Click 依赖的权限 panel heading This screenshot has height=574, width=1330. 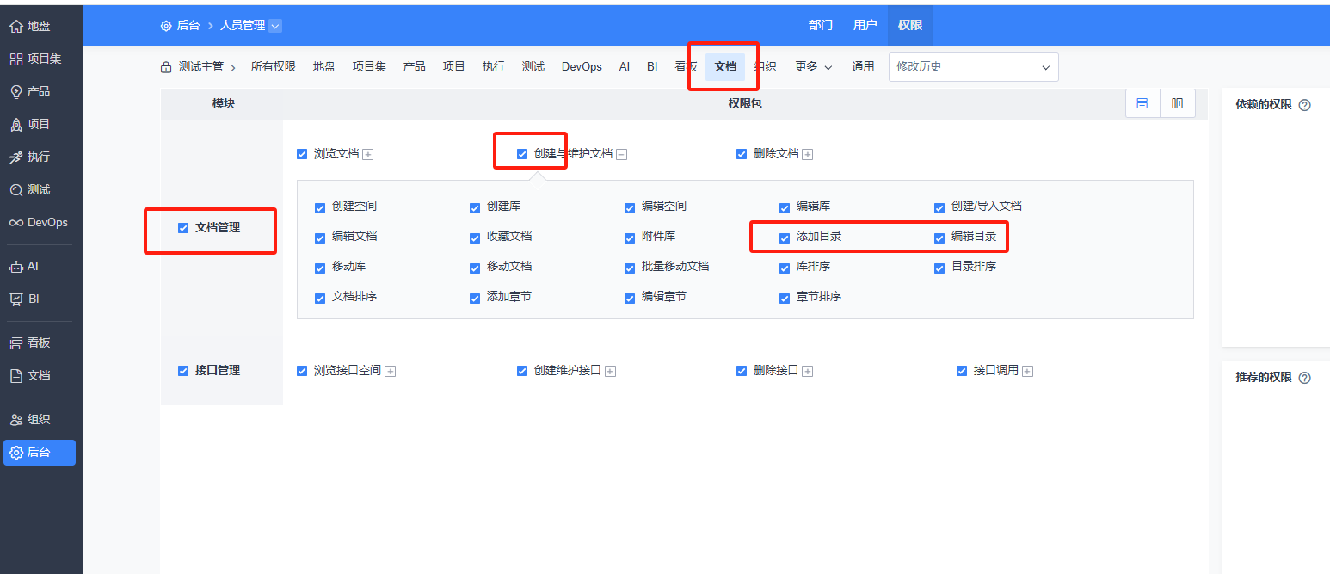pyautogui.click(x=1264, y=105)
